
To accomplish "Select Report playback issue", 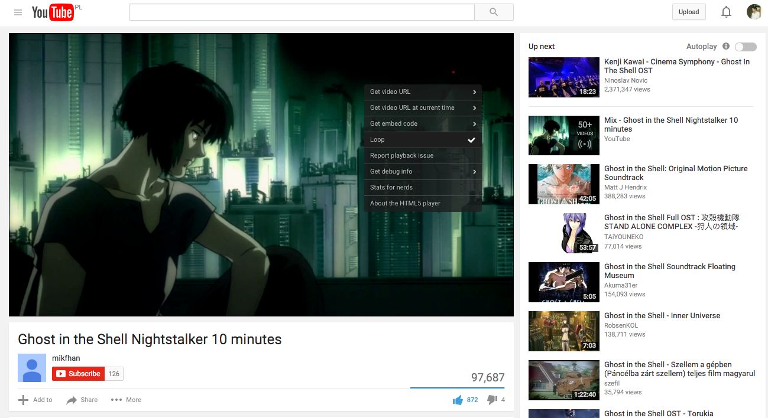I will [x=423, y=156].
